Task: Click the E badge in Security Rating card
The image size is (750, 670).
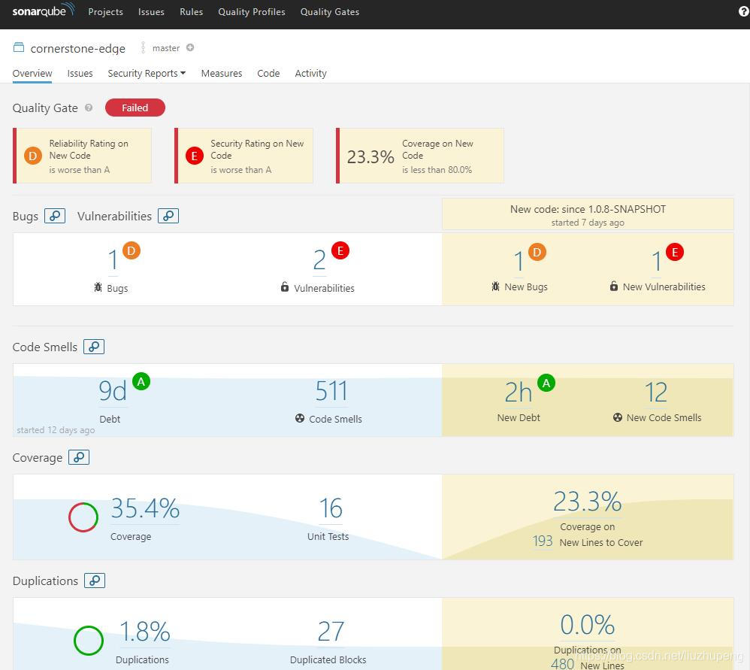Action: 194,156
